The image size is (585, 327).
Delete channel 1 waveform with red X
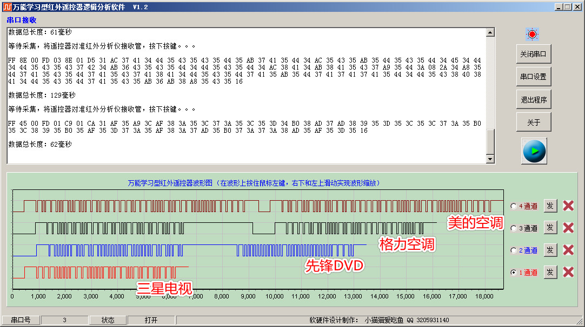click(x=568, y=272)
